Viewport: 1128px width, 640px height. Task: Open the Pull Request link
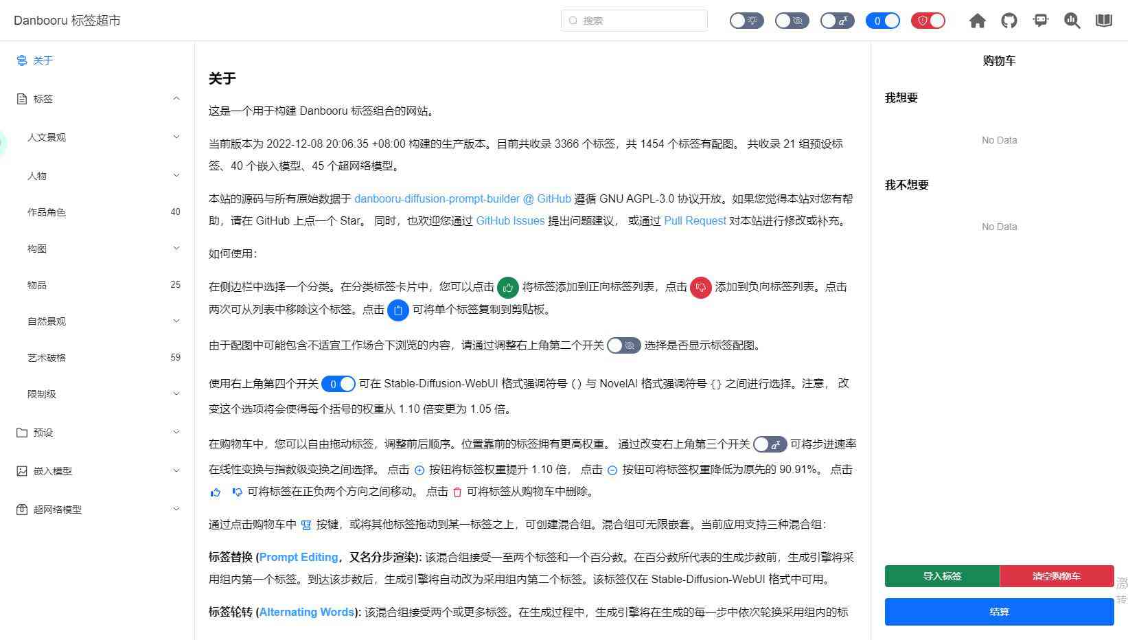click(x=695, y=221)
